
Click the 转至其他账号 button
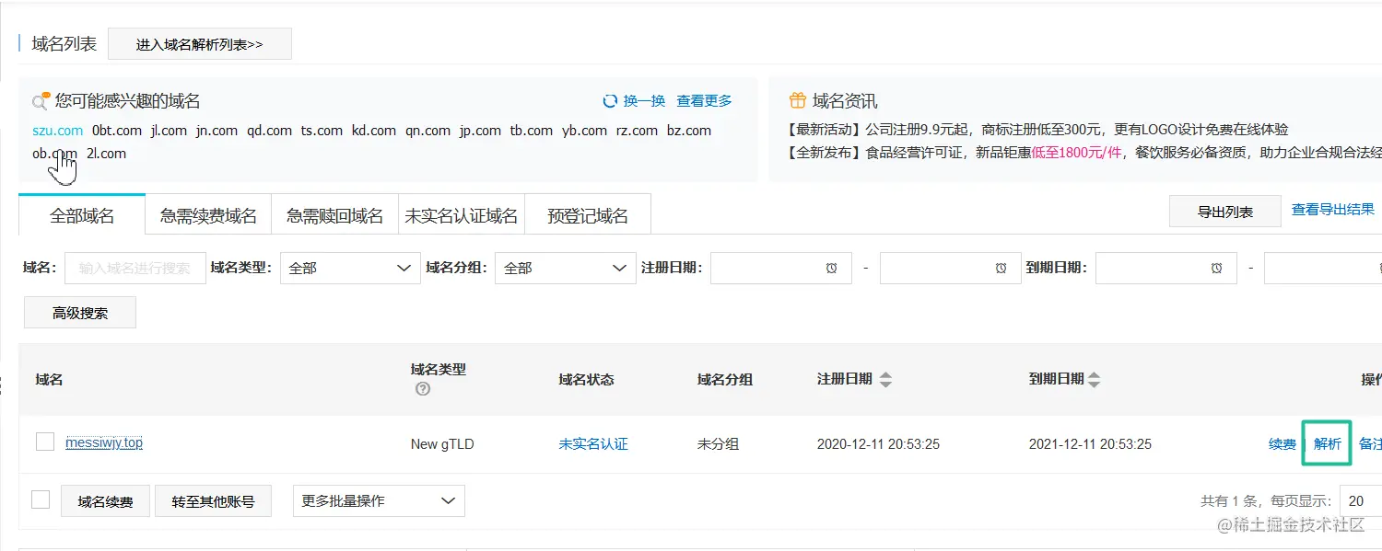pos(213,501)
